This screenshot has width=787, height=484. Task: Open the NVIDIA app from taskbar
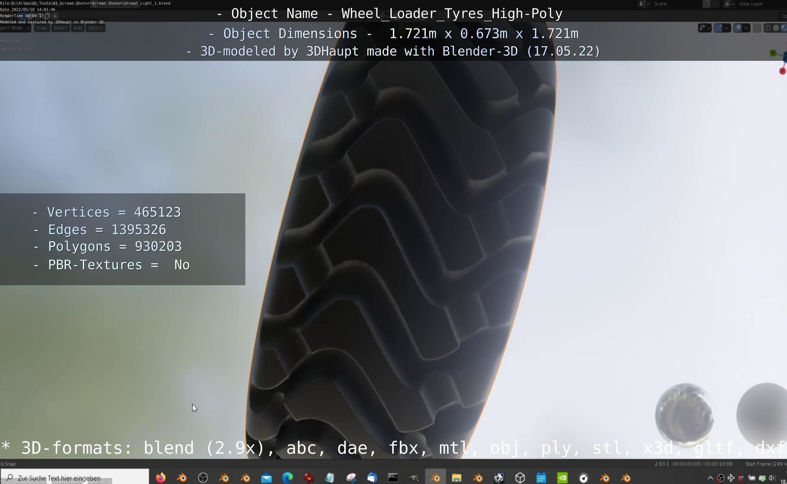point(562,477)
